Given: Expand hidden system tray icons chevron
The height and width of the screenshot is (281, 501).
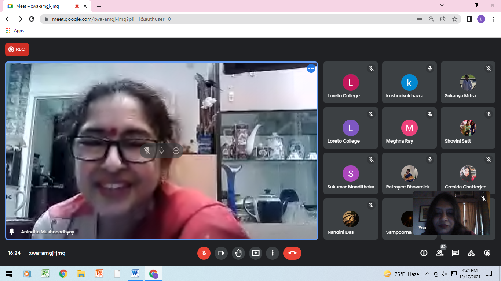Looking at the screenshot, I should [427, 274].
